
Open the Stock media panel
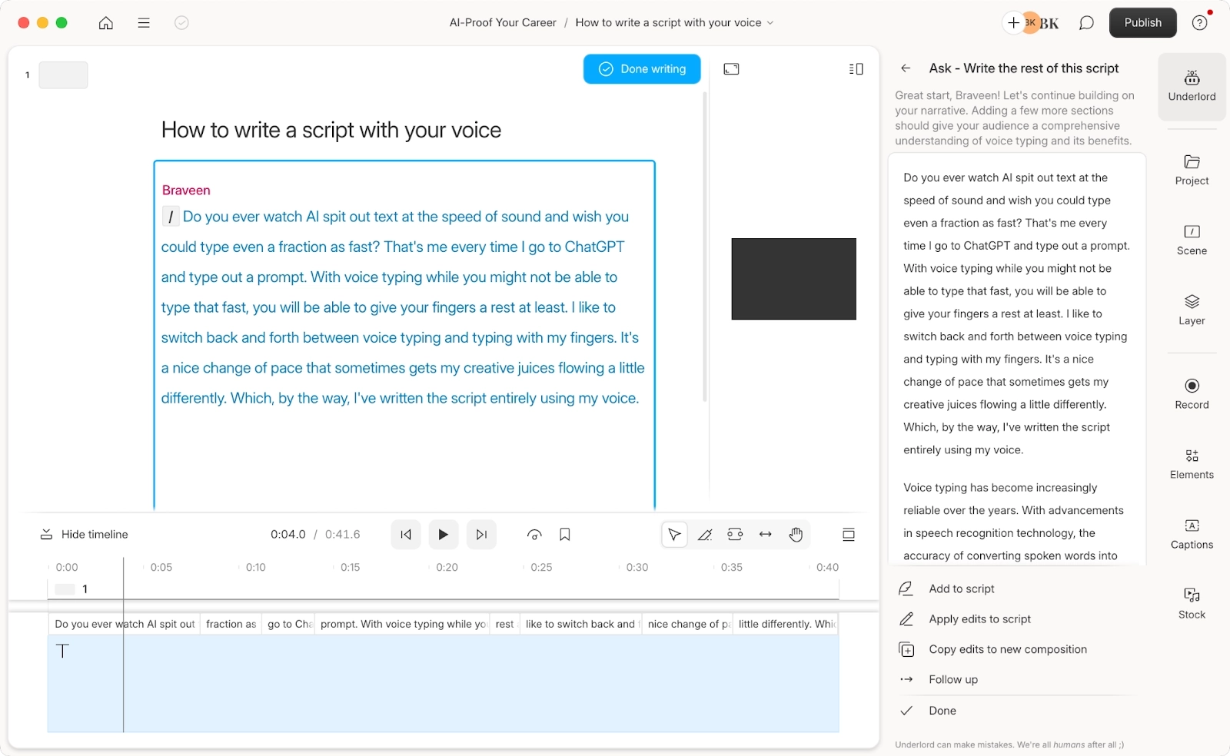[1191, 602]
